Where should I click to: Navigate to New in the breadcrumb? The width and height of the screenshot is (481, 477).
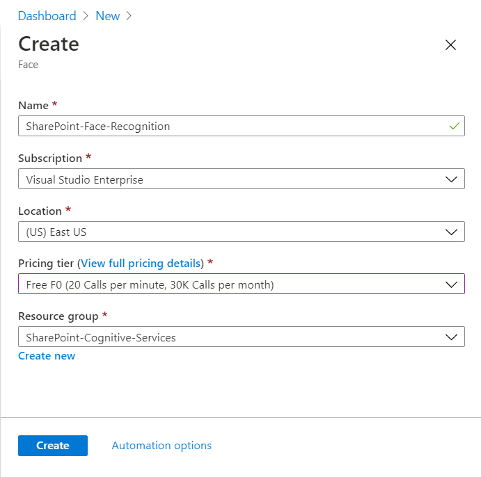coord(108,16)
